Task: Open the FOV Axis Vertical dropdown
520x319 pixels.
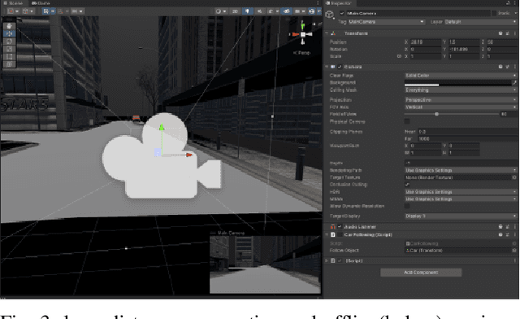Action: click(x=461, y=107)
